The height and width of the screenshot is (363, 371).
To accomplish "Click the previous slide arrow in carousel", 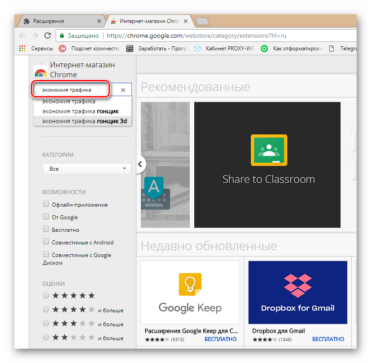I will 140,164.
